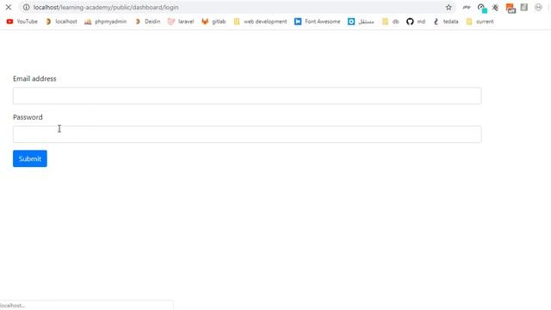The width and height of the screenshot is (551, 310).
Task: Open the speedometer extension with teal badge
Action: tap(482, 8)
